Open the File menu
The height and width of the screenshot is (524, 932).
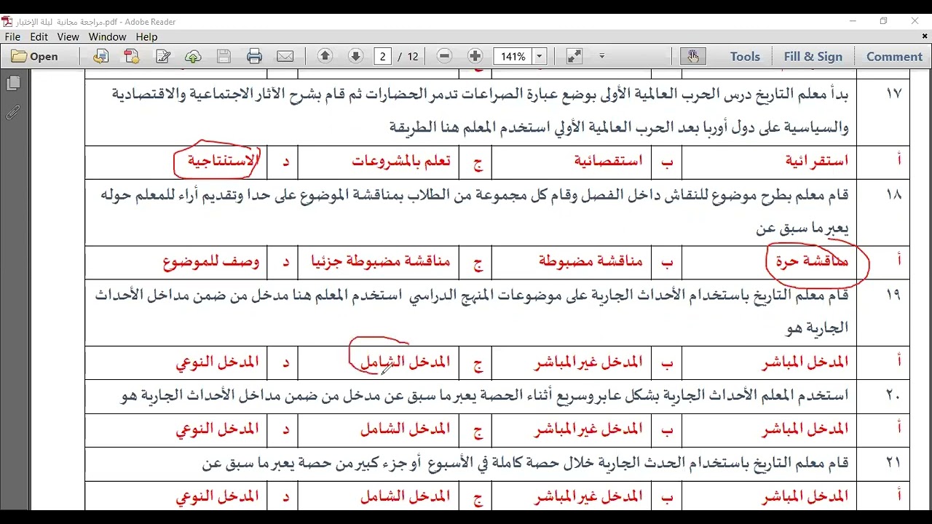(x=12, y=36)
